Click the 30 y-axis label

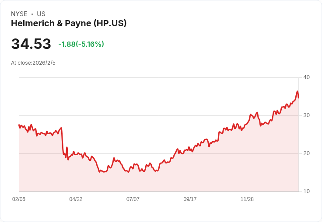tap(306, 115)
